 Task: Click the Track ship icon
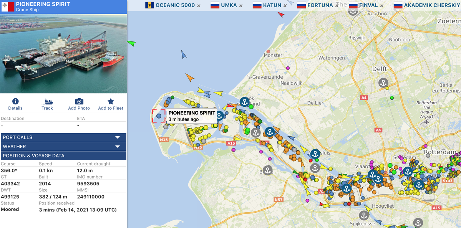pyautogui.click(x=47, y=101)
